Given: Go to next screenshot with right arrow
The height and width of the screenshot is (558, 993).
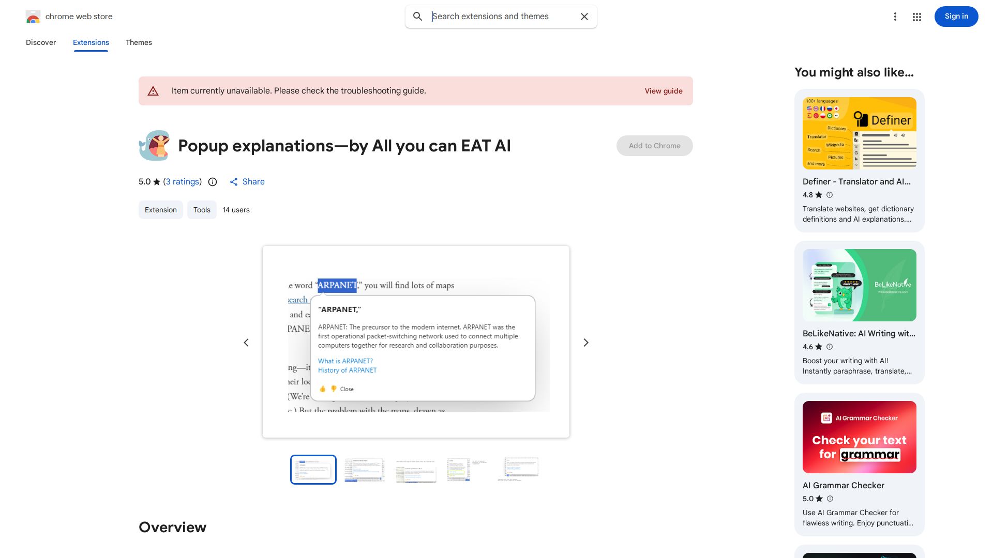Looking at the screenshot, I should [586, 343].
